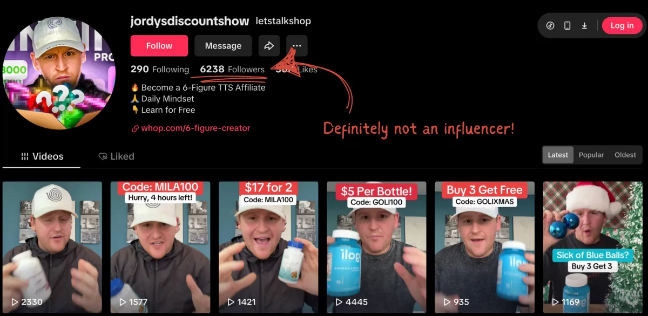Viewport: 648px width, 316px height.
Task: Open the 290 Following list
Action: [160, 70]
